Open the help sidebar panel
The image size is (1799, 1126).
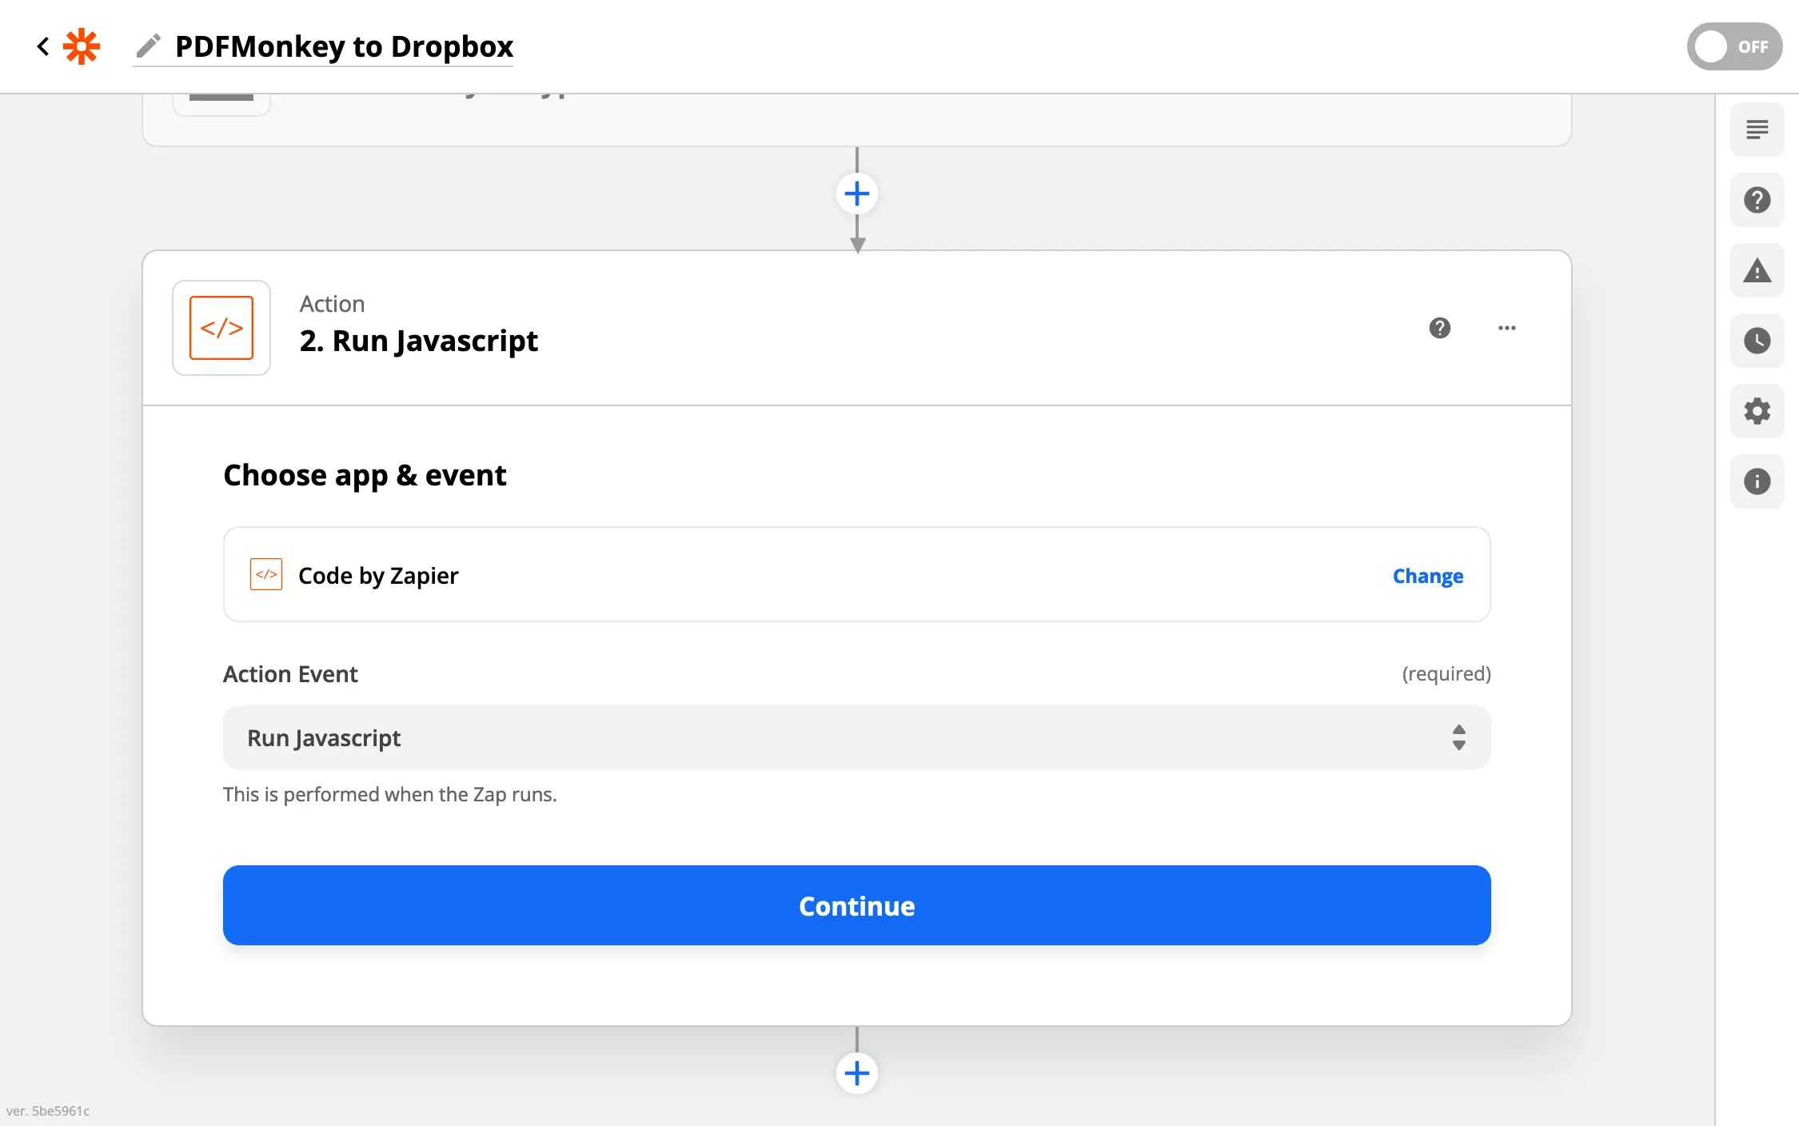tap(1757, 200)
